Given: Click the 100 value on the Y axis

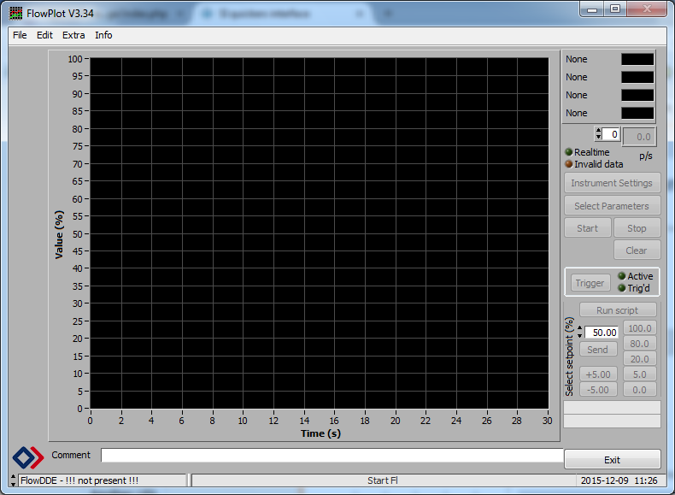Looking at the screenshot, I should coord(75,59).
